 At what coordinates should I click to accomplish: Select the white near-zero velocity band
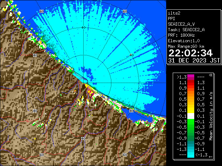click(x=191, y=116)
